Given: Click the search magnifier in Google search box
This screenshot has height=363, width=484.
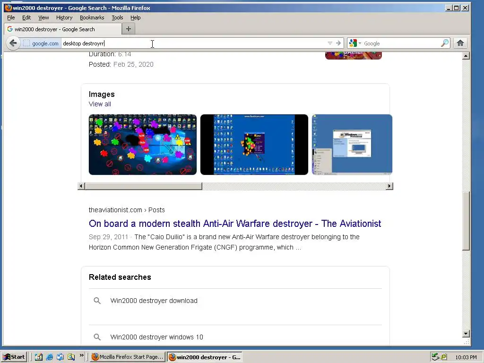Looking at the screenshot, I should pos(444,43).
